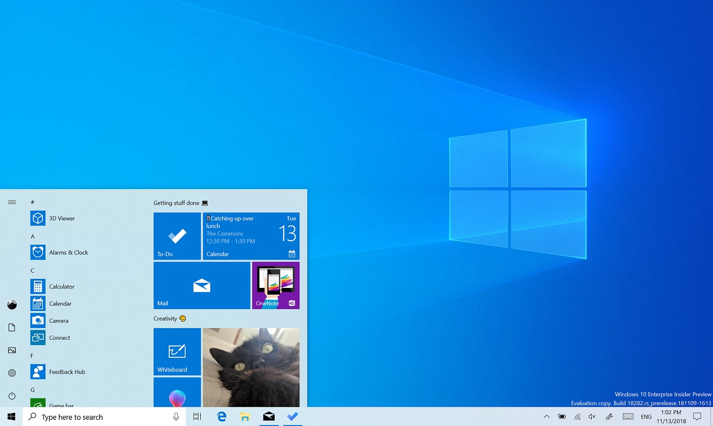
Task: Open Settings from the Start sidebar
Action: pyautogui.click(x=12, y=372)
